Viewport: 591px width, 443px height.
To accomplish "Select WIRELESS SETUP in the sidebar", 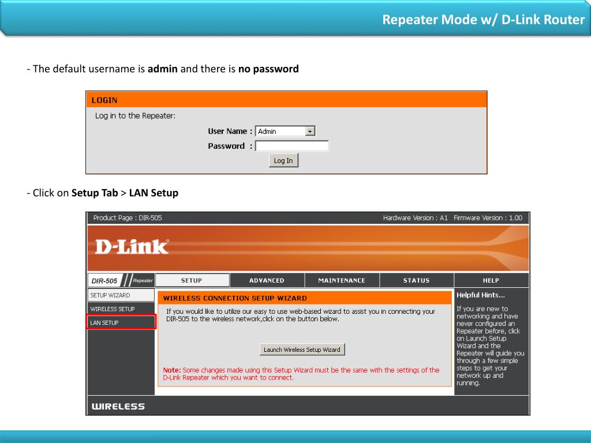I will pyautogui.click(x=121, y=309).
